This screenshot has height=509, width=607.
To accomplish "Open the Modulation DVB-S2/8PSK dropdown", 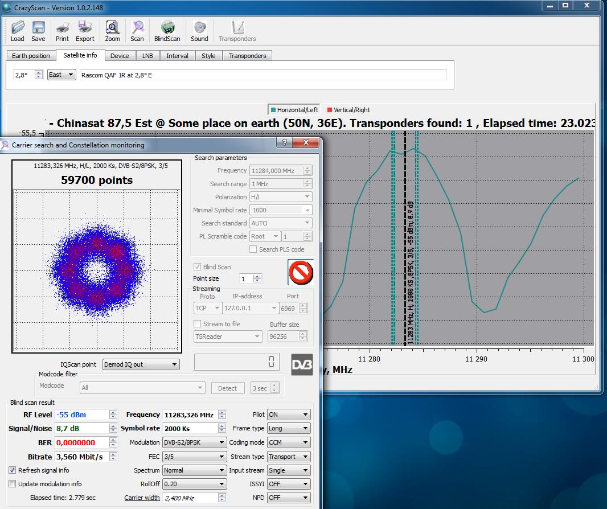I will (x=194, y=442).
